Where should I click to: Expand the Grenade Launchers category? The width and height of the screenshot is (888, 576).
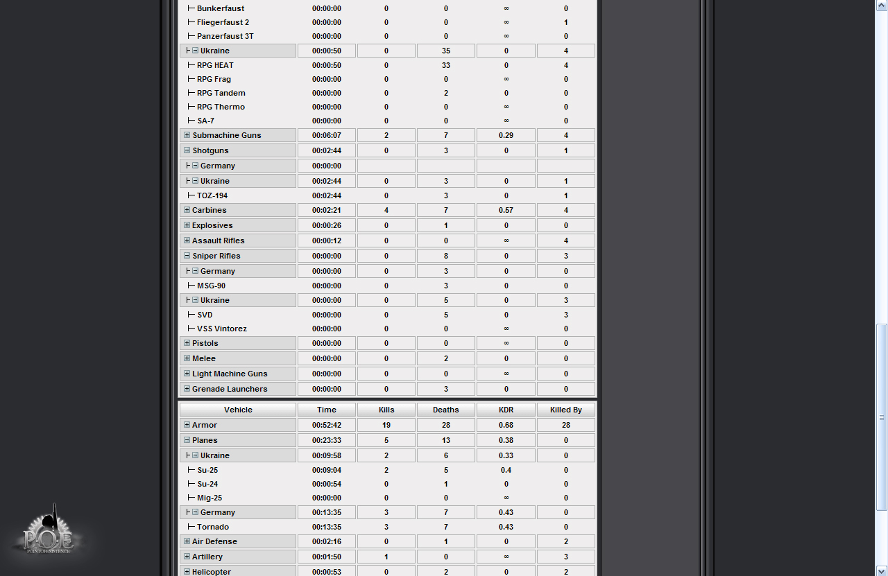(x=187, y=389)
